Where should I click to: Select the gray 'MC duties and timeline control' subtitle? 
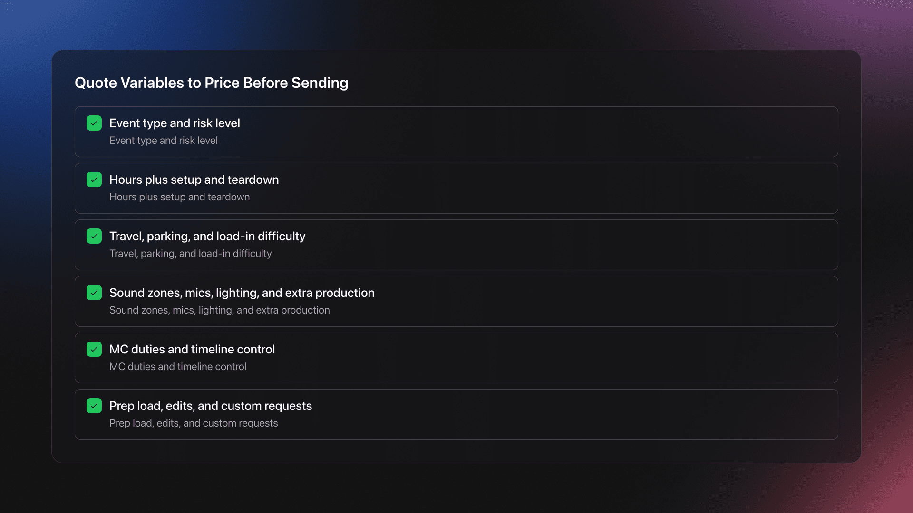[178, 367]
